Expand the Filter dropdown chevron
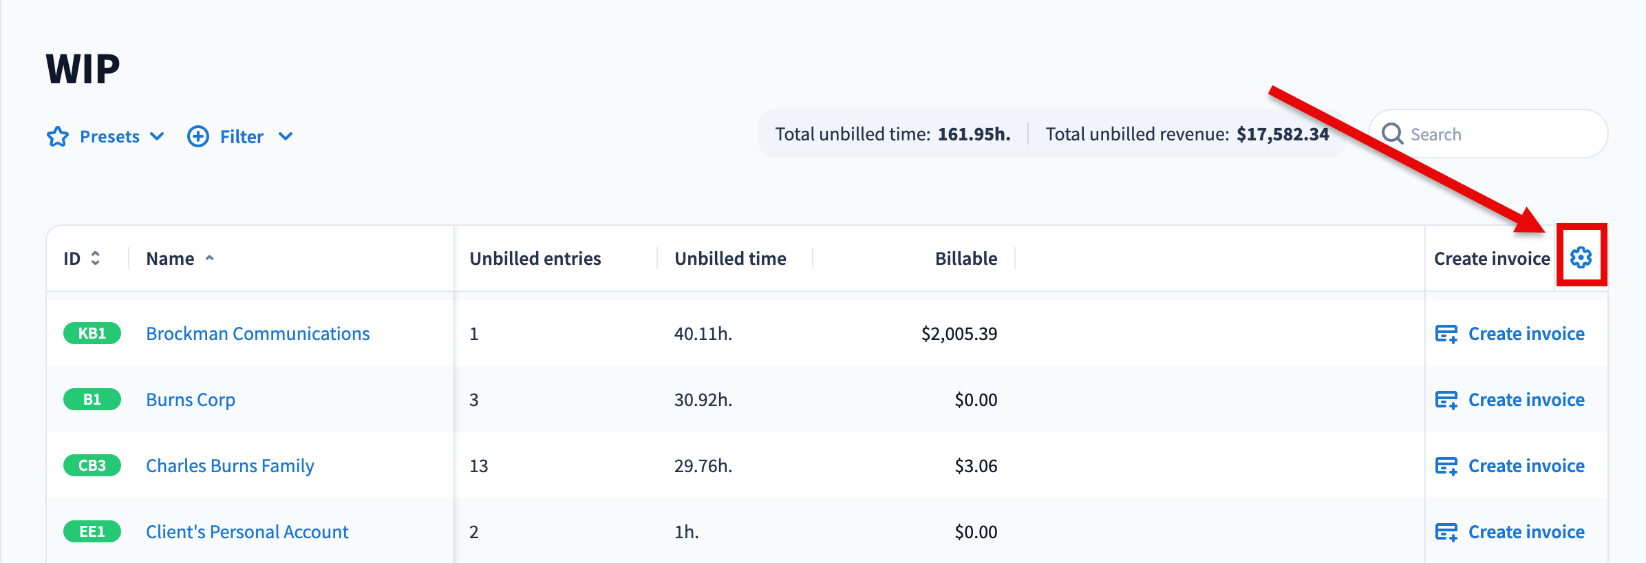 (286, 136)
